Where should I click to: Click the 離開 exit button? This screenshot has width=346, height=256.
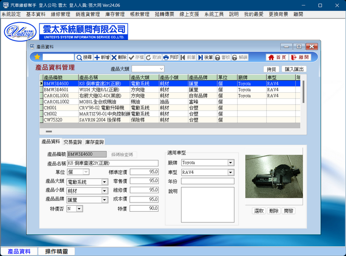[300, 57]
